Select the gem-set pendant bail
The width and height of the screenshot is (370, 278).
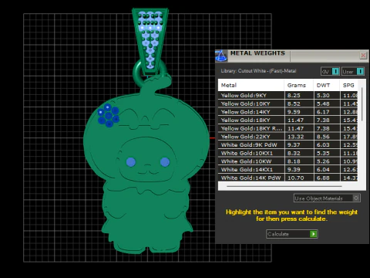(150, 41)
